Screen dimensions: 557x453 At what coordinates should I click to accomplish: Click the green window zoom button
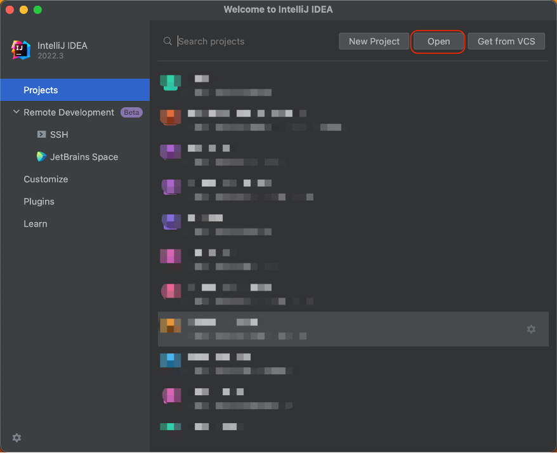click(x=37, y=10)
